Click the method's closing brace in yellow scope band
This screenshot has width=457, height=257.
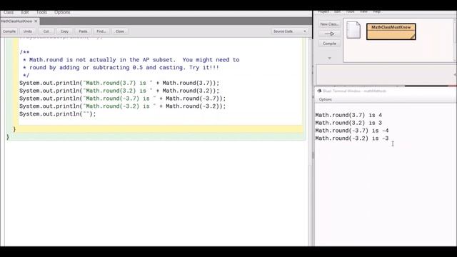[x=14, y=129]
